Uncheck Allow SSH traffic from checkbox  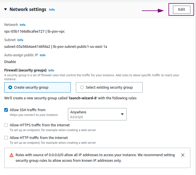pos(6,110)
